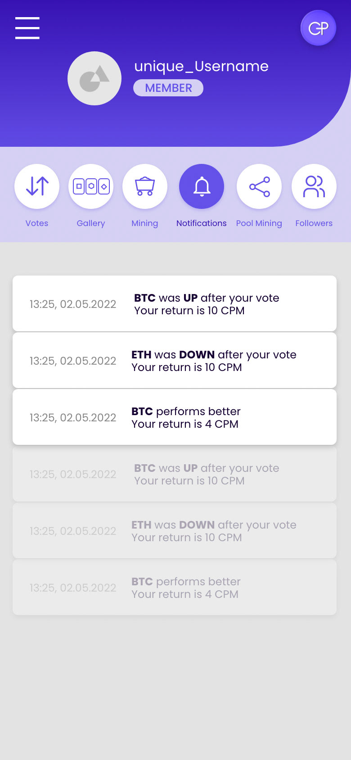Switch to the Gallery tab label

point(91,223)
